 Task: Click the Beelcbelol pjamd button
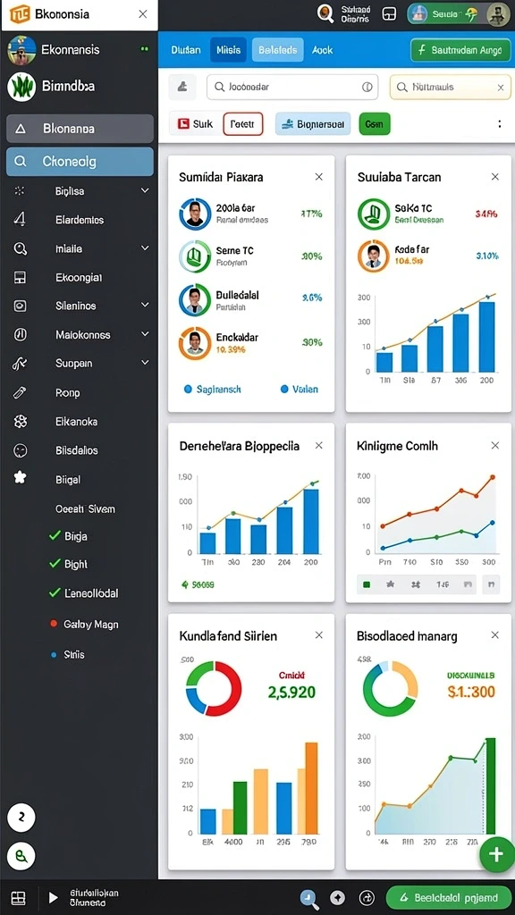pos(449,897)
